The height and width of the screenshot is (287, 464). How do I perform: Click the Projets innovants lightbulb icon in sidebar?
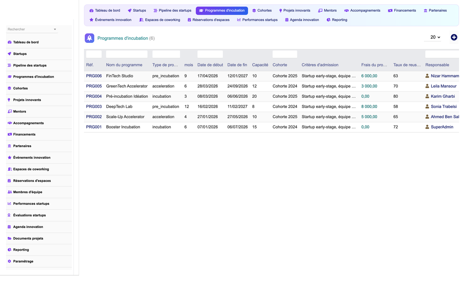pos(10,100)
